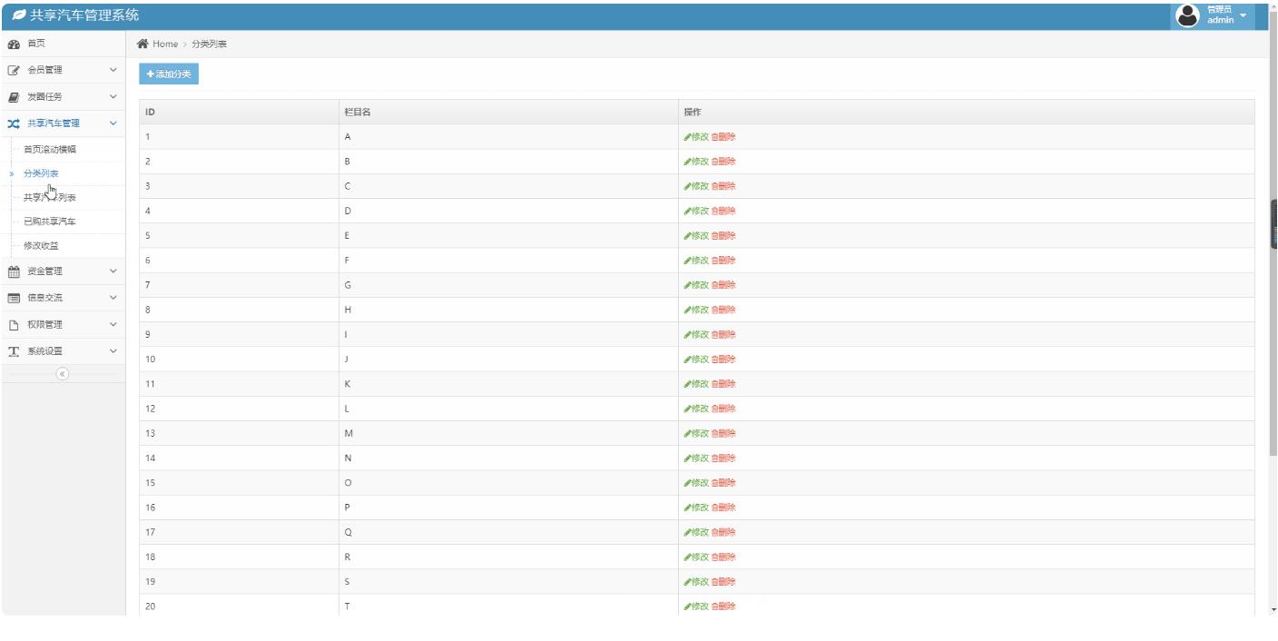1278x641 pixels.
Task: Expand the 发圈任务 menu chevron
Action: tap(113, 96)
